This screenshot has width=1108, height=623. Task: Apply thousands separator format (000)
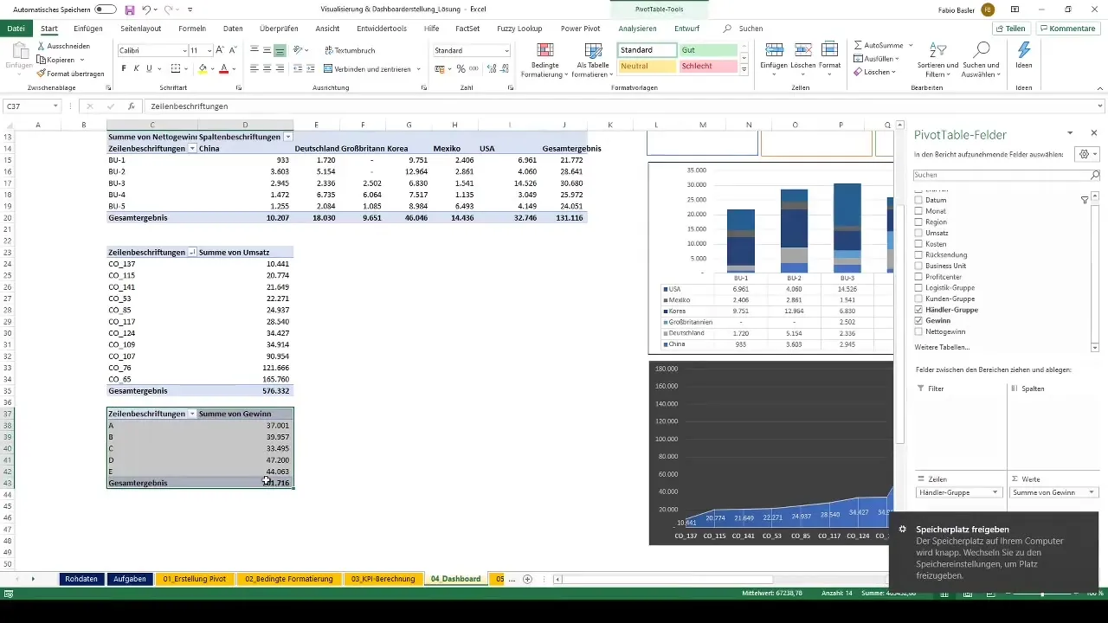[x=473, y=68]
